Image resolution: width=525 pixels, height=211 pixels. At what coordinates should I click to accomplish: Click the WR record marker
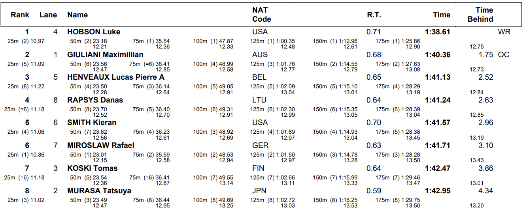pos(504,32)
